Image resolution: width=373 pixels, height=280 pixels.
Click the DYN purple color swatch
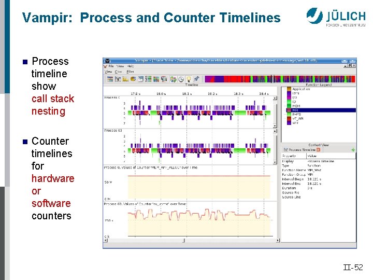(289, 93)
